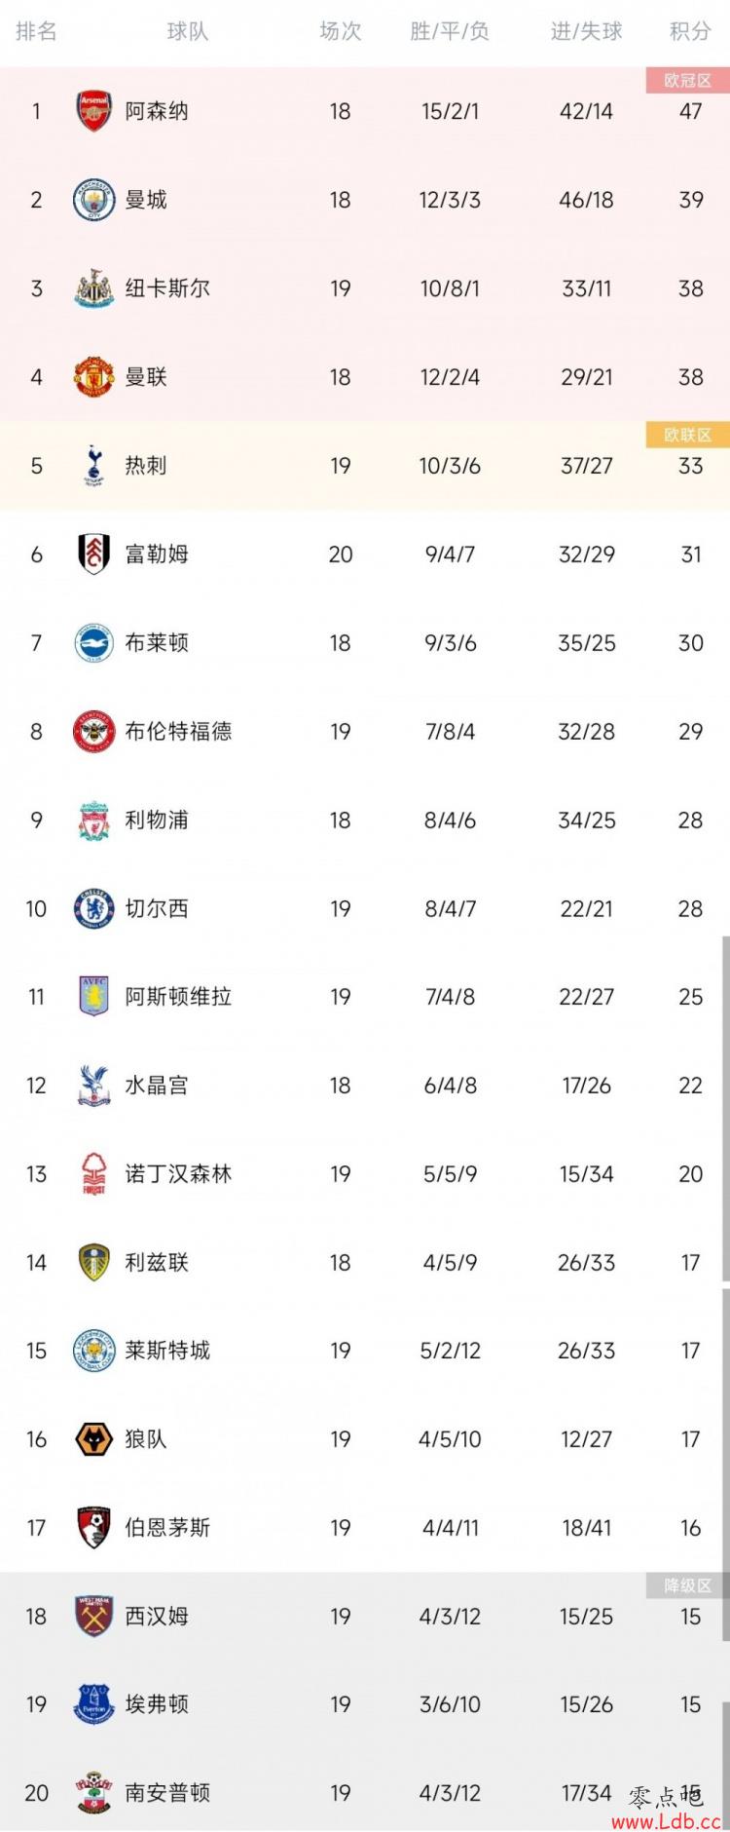The height and width of the screenshot is (1832, 730).
Task: Click the 降级区 relegation zone tag
Action: (687, 1585)
